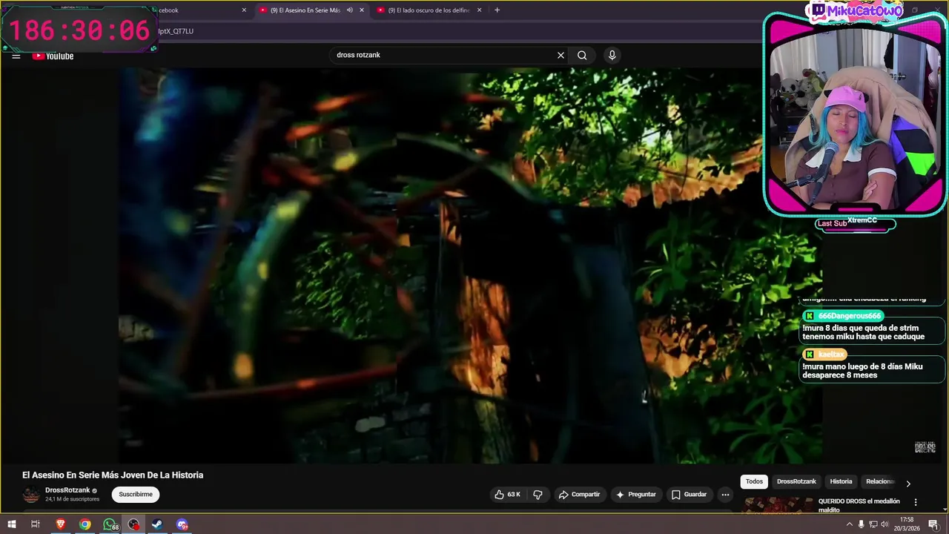This screenshot has height=534, width=949.
Task: Run search with the magnifier button
Action: [582, 55]
